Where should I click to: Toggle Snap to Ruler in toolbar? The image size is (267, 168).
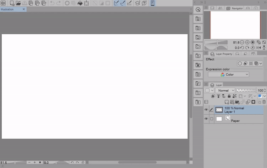click(116, 3)
